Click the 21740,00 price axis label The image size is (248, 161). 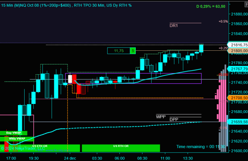(239, 82)
